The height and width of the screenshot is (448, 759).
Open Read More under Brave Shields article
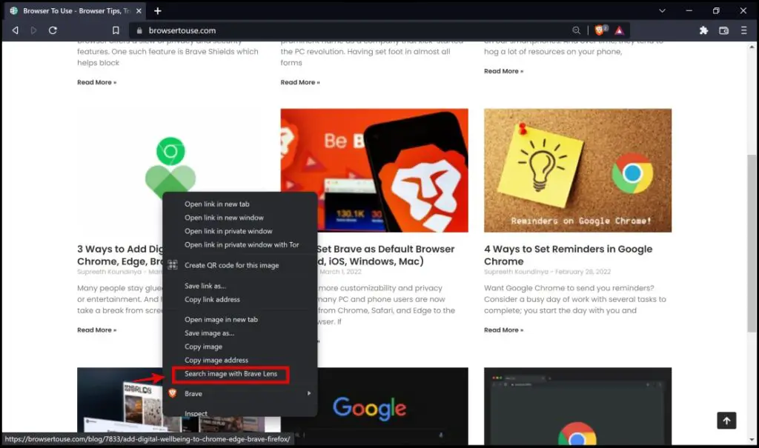click(97, 82)
